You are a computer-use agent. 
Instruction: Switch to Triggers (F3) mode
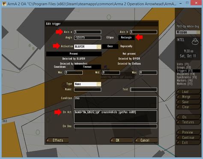click(188, 71)
